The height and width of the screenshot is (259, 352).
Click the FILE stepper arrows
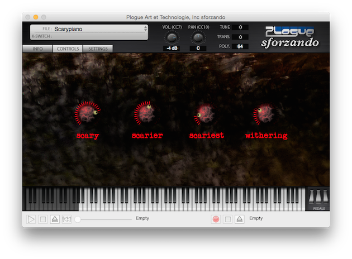tap(145, 28)
